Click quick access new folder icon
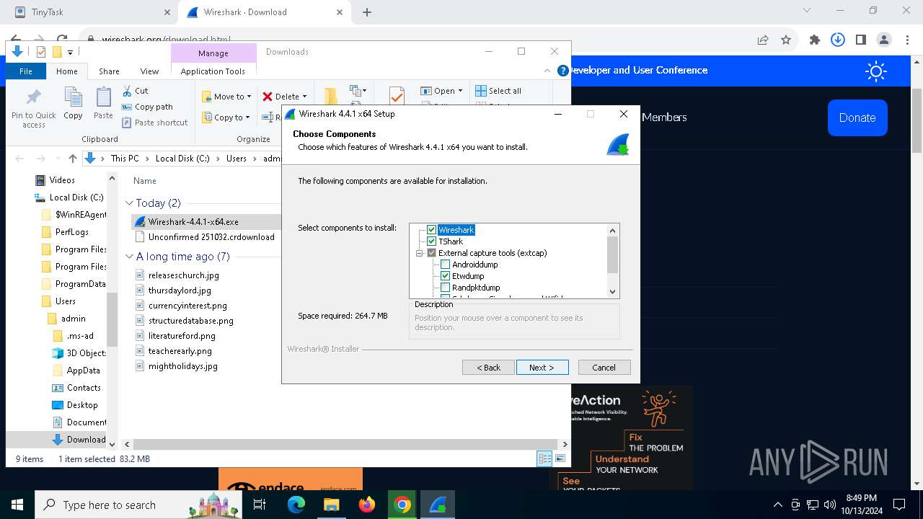 (57, 52)
